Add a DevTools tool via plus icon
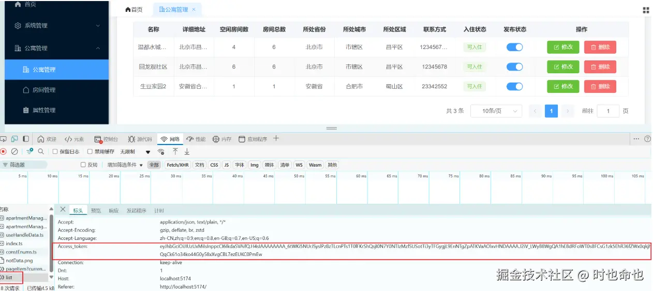 [x=276, y=138]
